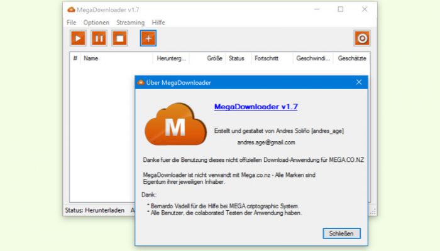Click the line mentioning Bernardo Vadell

(223, 206)
